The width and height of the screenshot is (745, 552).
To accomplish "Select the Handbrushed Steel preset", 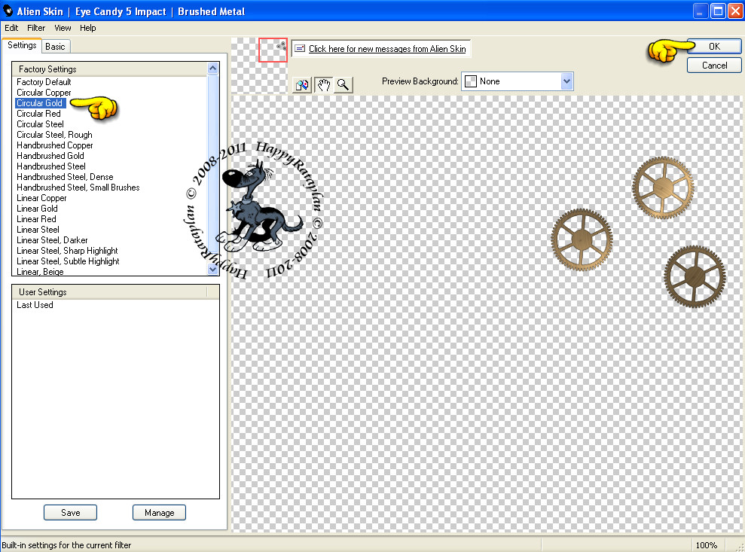I will (50, 166).
